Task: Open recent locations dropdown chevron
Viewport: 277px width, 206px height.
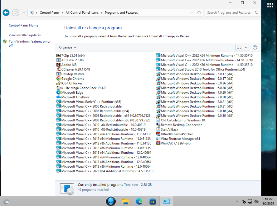Action: click(25, 13)
